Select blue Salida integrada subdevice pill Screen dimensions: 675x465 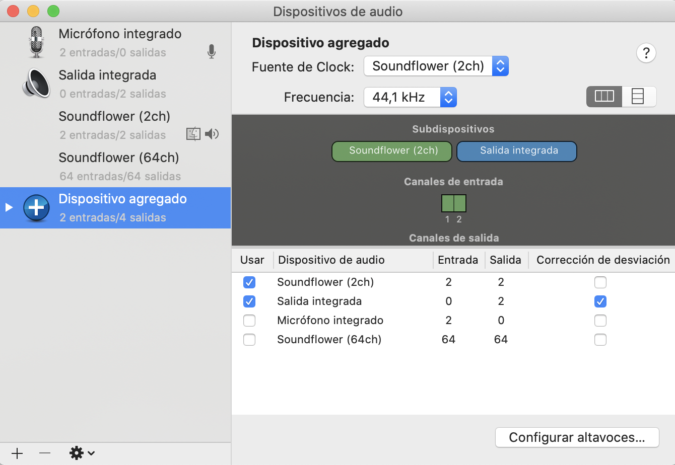(x=517, y=151)
